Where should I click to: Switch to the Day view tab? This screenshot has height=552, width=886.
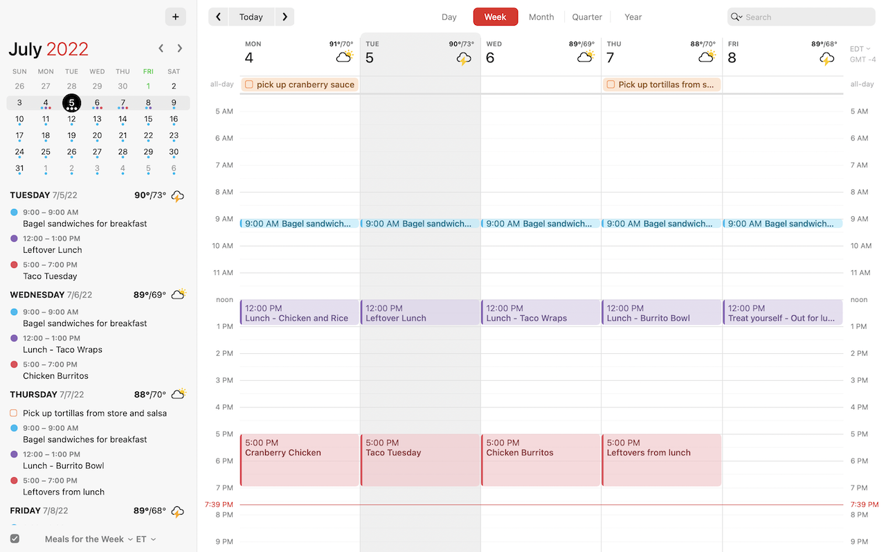449,17
